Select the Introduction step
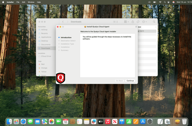 tap(66, 38)
